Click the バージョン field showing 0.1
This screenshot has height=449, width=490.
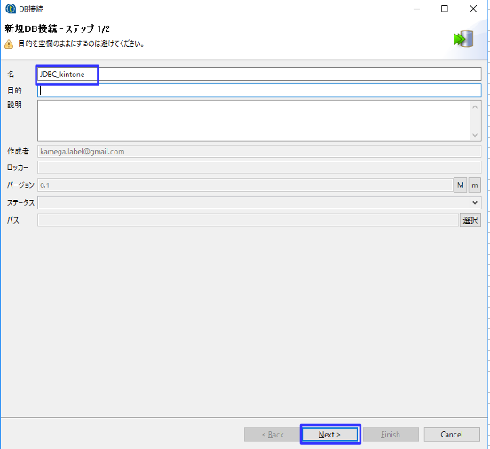coord(245,185)
